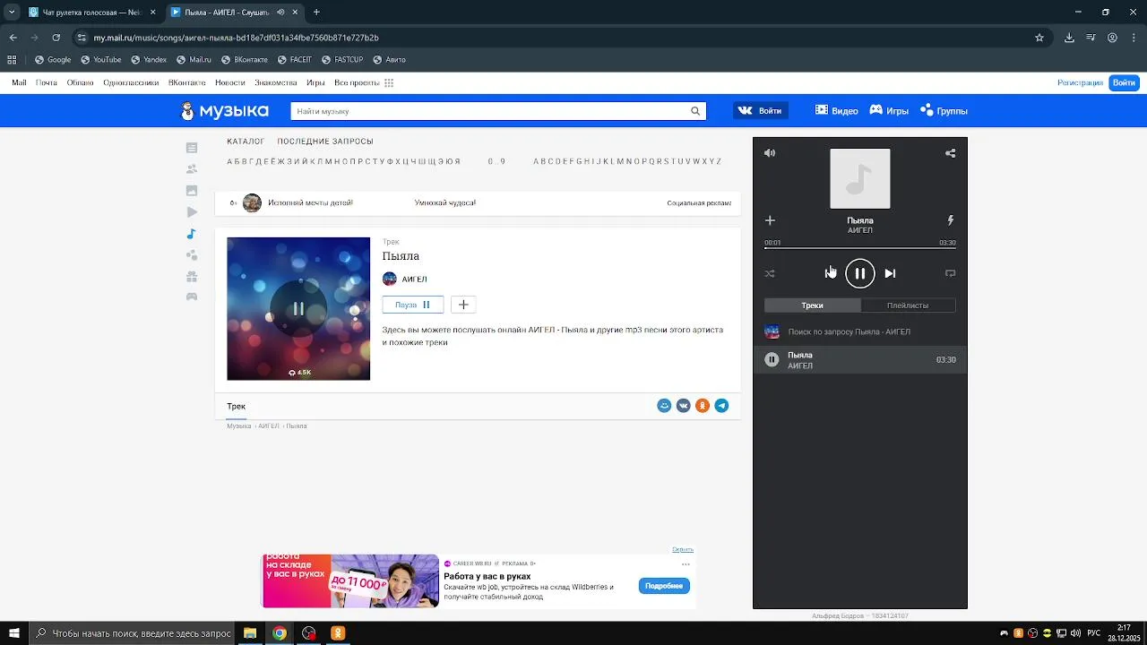Open File Explorer from the taskbar
This screenshot has width=1147, height=645.
(x=250, y=633)
